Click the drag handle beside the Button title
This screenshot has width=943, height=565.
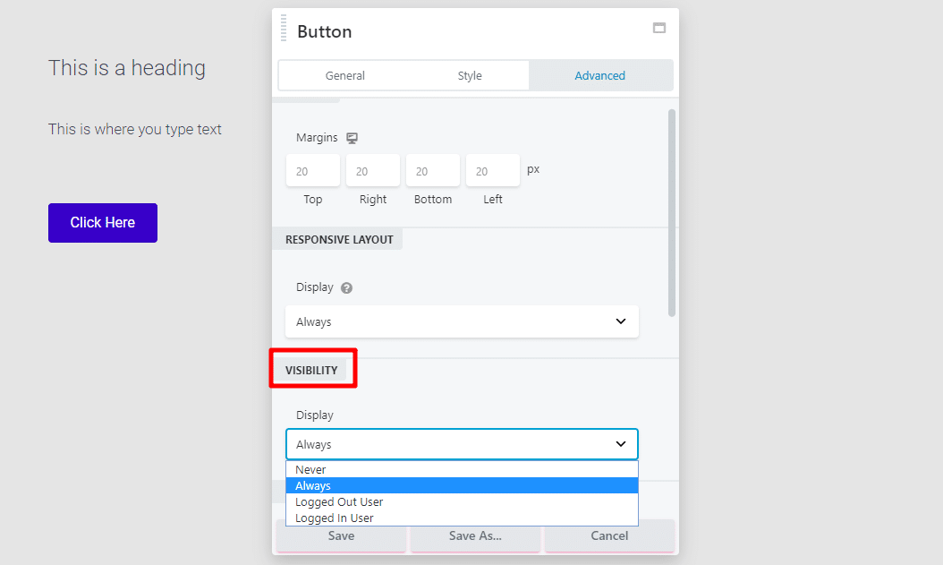[283, 27]
